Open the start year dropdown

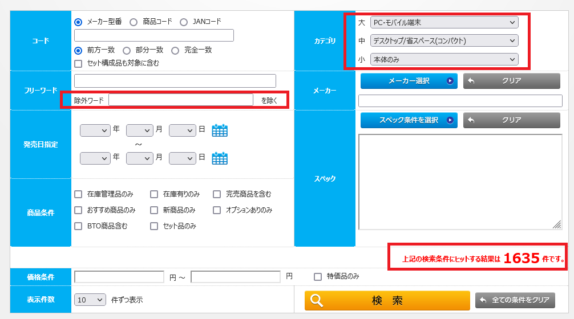coord(95,130)
